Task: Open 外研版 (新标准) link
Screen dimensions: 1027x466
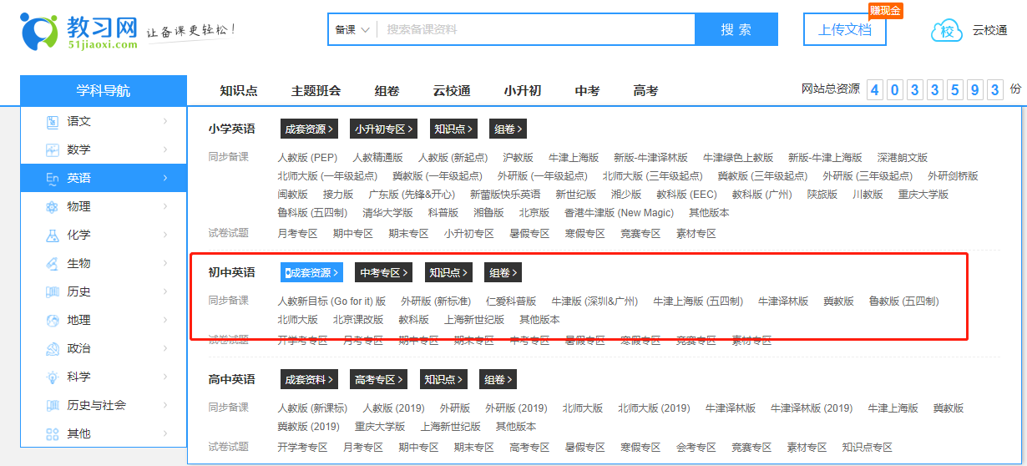Action: 436,301
